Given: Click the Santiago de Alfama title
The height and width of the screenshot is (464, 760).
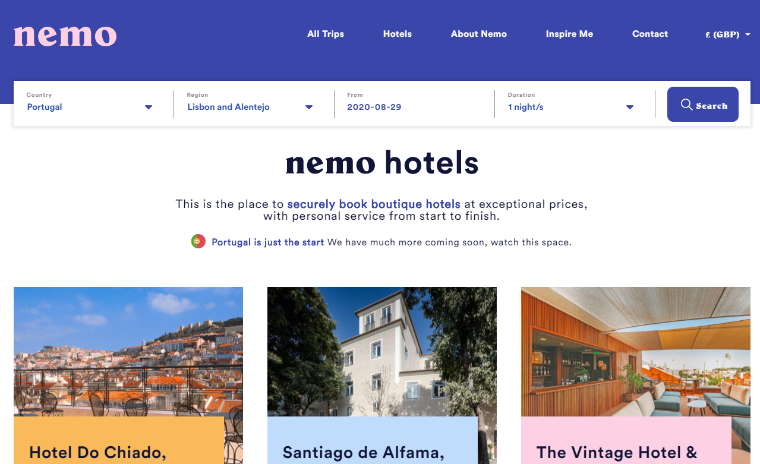Looking at the screenshot, I should 364,453.
